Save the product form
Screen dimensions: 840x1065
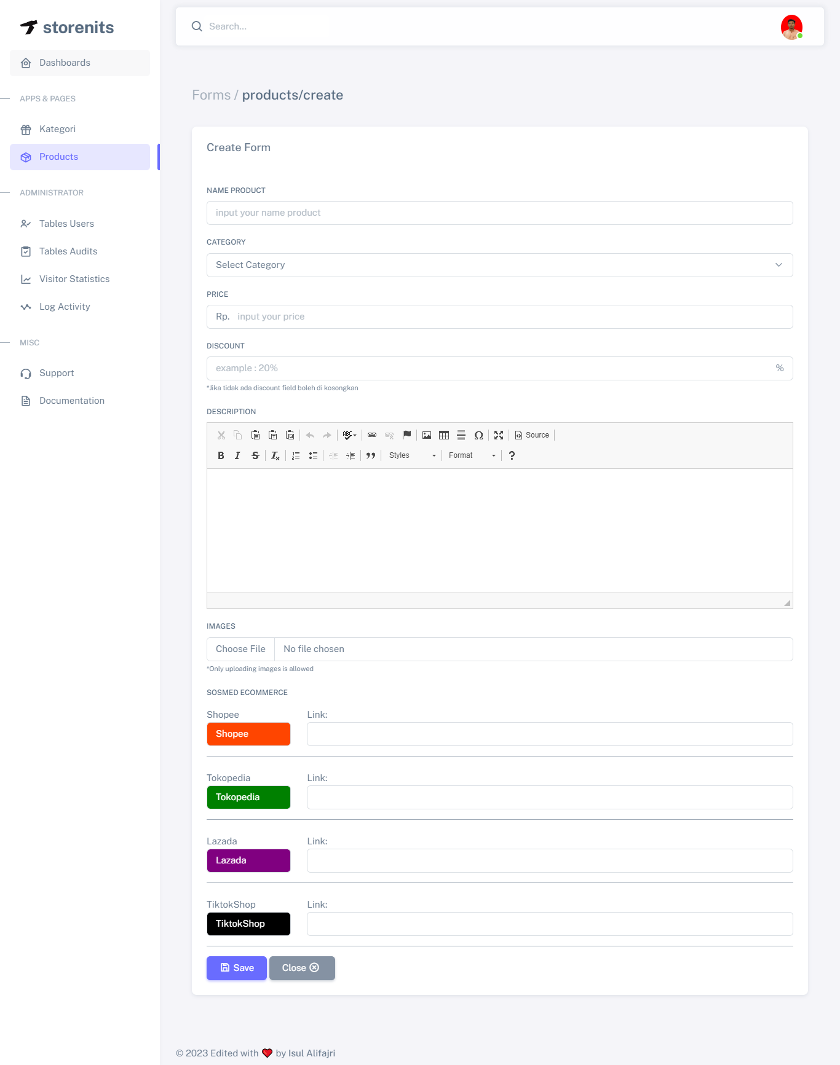coord(237,968)
